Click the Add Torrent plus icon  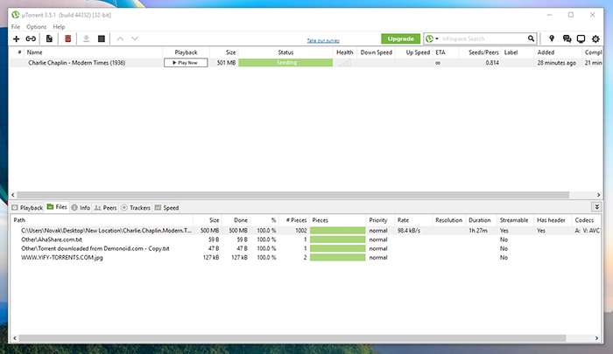(16, 38)
